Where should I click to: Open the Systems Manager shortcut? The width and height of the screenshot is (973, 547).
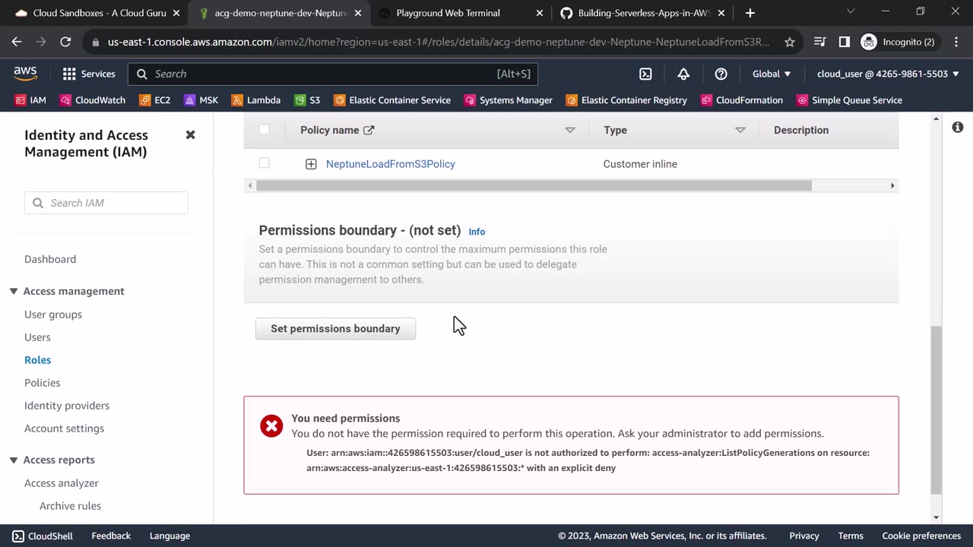[x=509, y=100]
